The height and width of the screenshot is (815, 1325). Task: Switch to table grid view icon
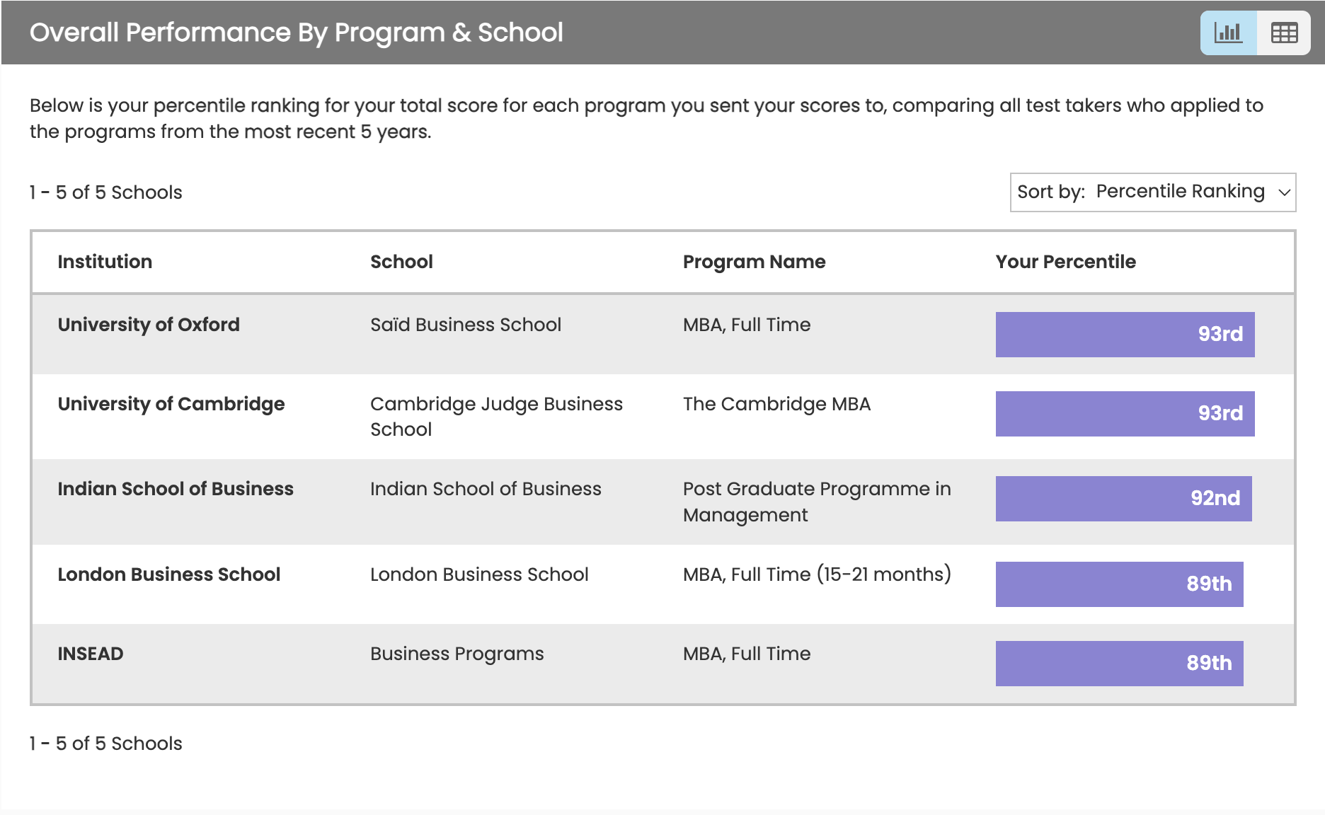pos(1283,33)
